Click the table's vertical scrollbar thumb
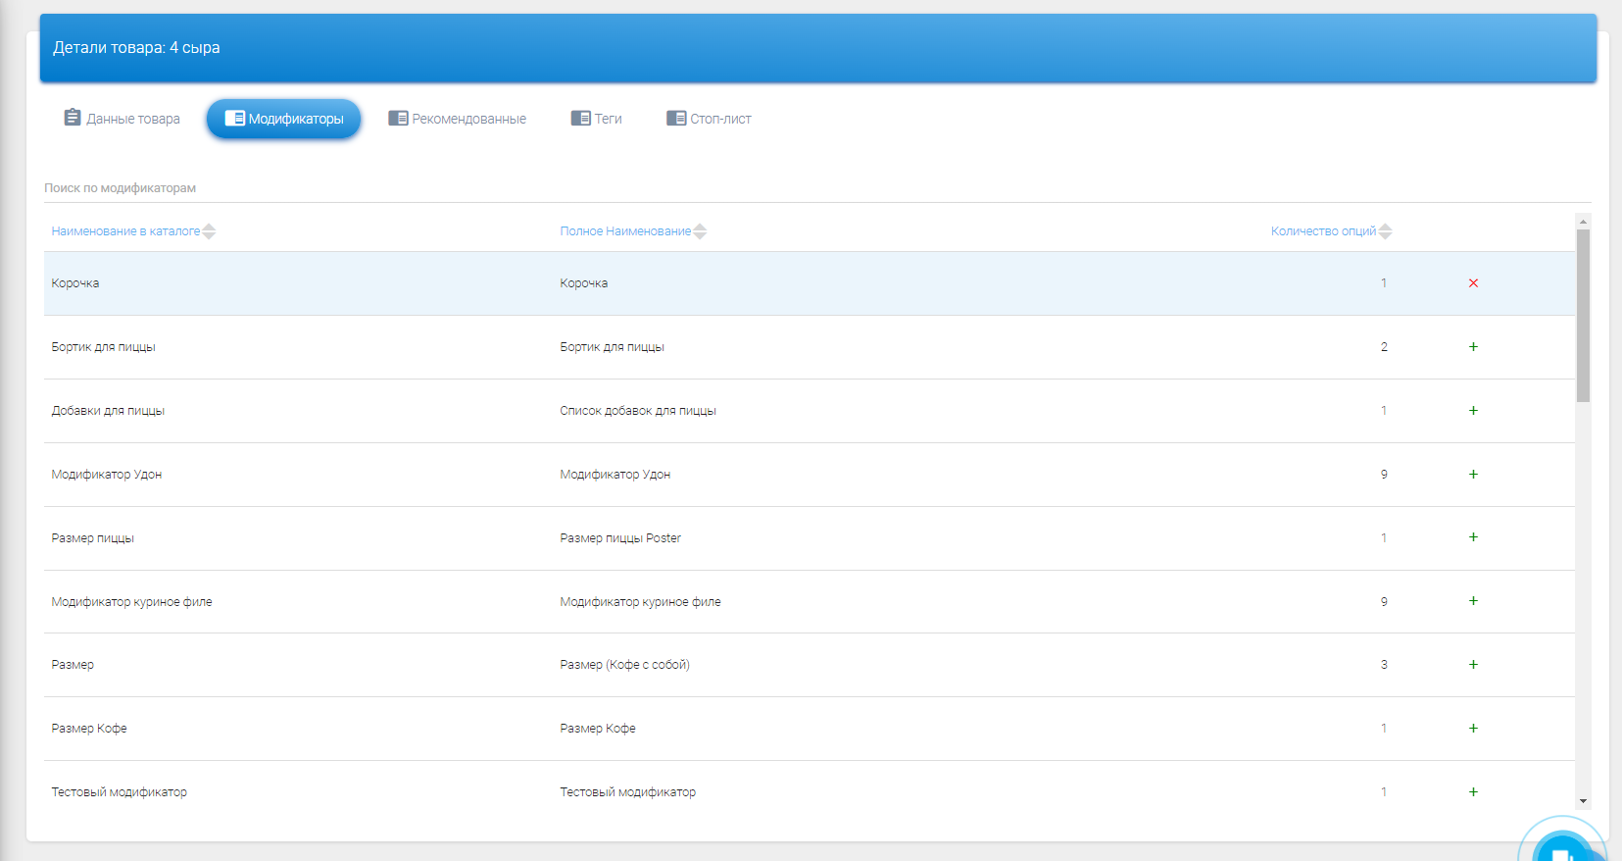The width and height of the screenshot is (1622, 861). click(1583, 314)
